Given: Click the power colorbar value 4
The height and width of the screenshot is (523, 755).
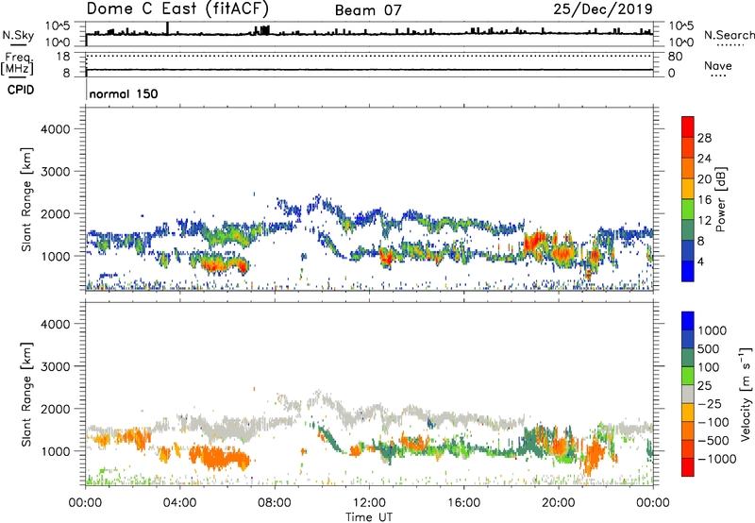Looking at the screenshot, I should (700, 261).
